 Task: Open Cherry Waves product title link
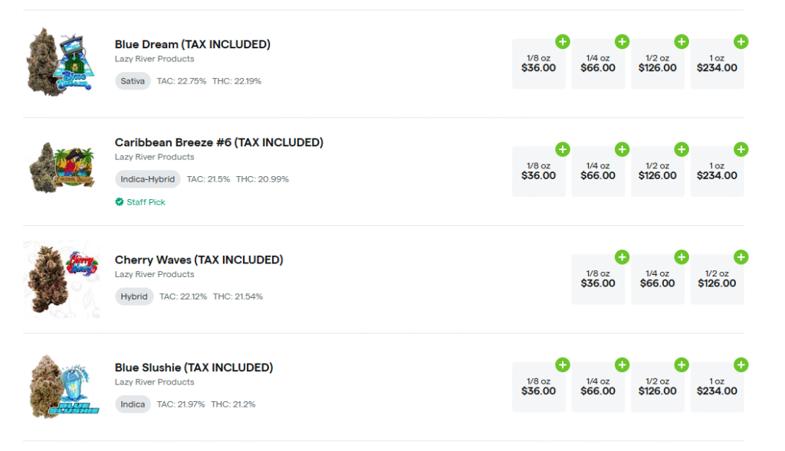(199, 260)
